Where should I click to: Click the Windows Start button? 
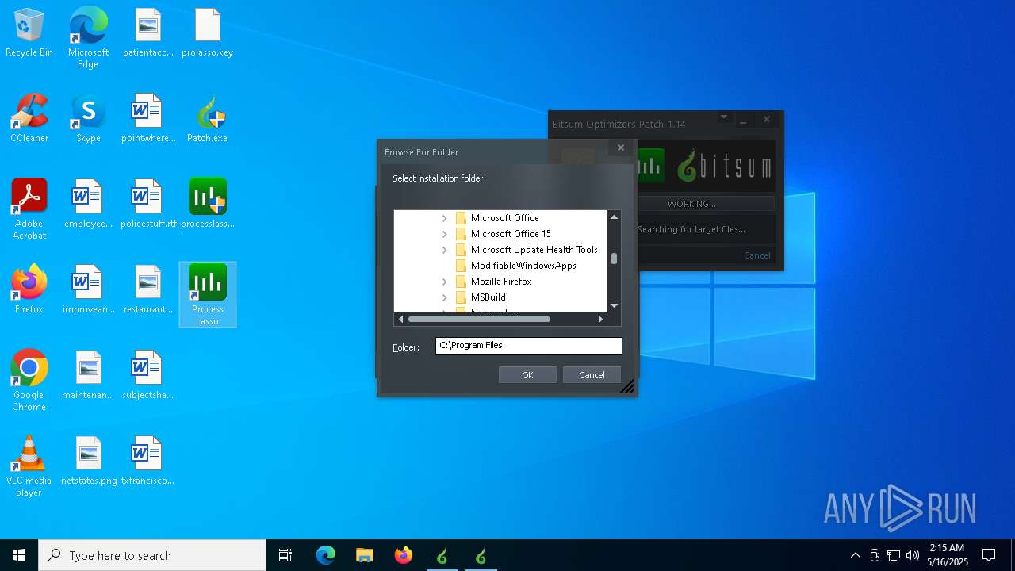[x=19, y=555]
